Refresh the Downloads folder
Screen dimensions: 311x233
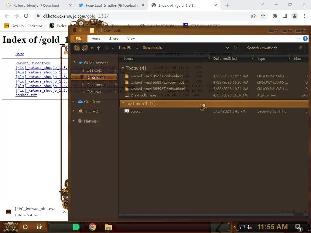point(235,48)
